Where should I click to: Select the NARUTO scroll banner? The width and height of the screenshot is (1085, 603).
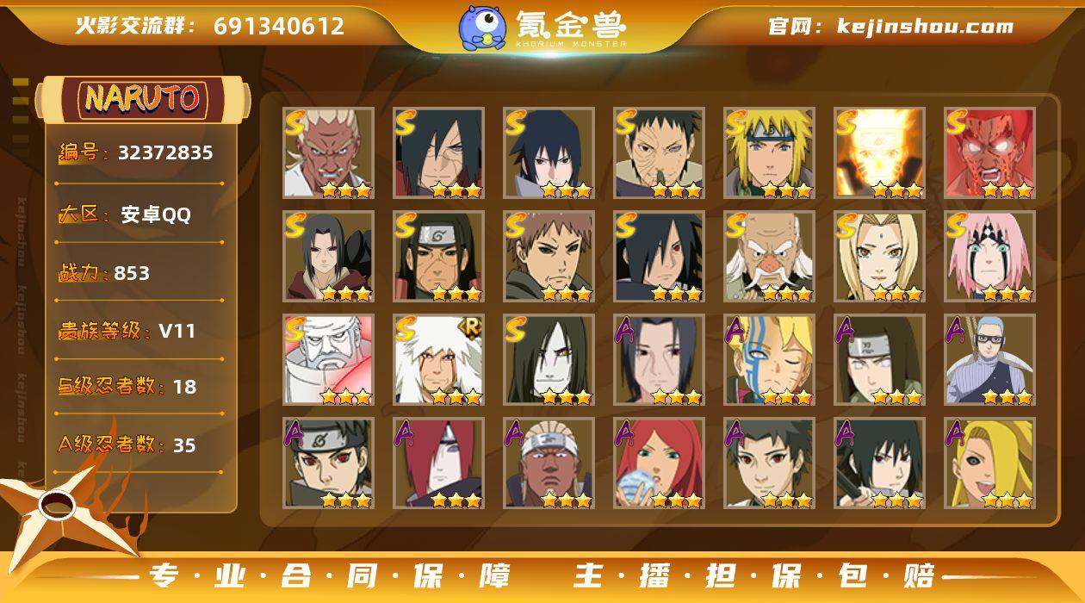click(x=143, y=100)
